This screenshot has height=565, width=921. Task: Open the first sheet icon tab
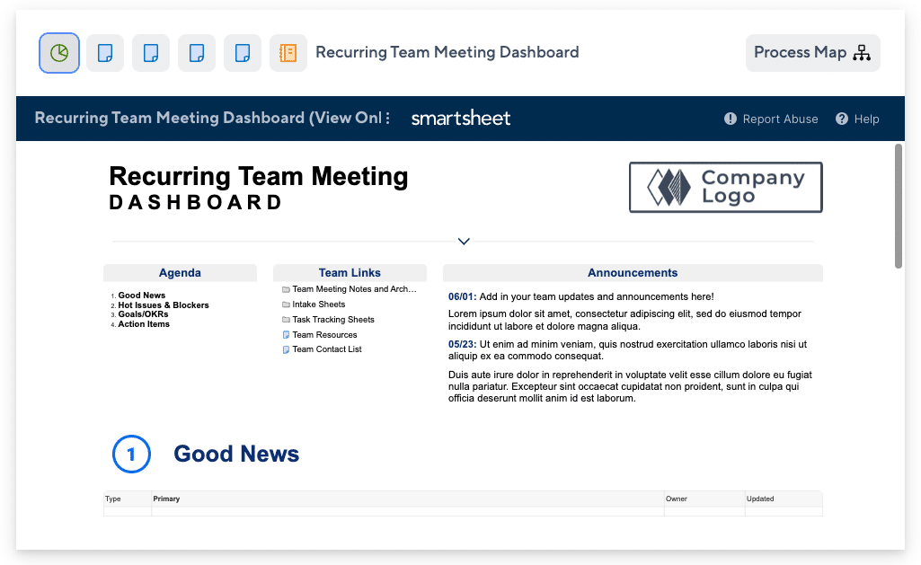[105, 53]
